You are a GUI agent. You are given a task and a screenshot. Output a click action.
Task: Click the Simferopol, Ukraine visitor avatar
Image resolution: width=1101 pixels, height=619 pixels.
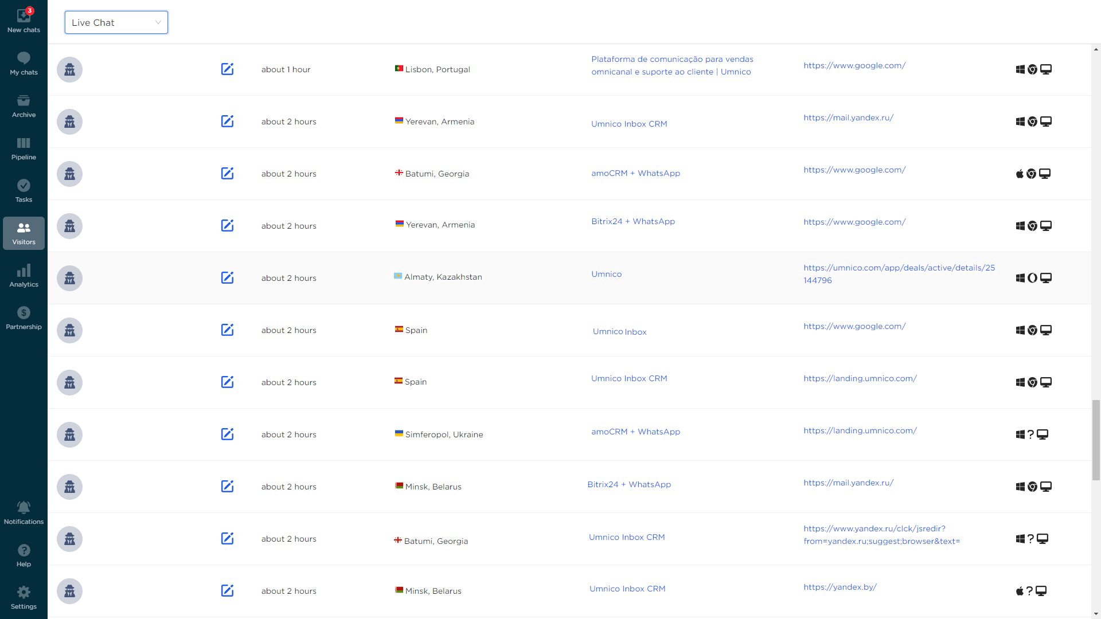(69, 434)
